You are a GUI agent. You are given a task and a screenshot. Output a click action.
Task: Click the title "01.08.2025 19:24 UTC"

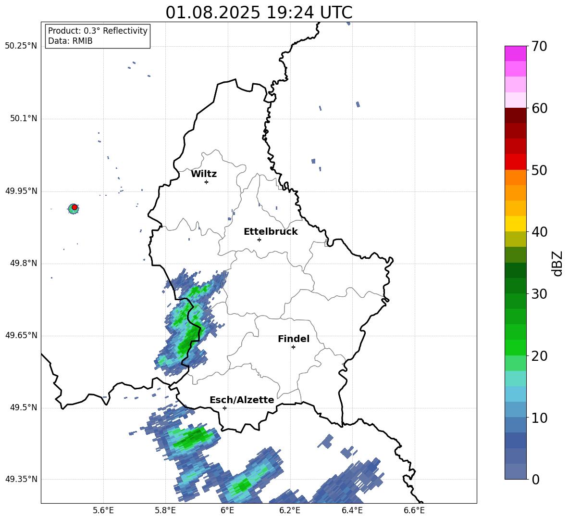click(259, 13)
